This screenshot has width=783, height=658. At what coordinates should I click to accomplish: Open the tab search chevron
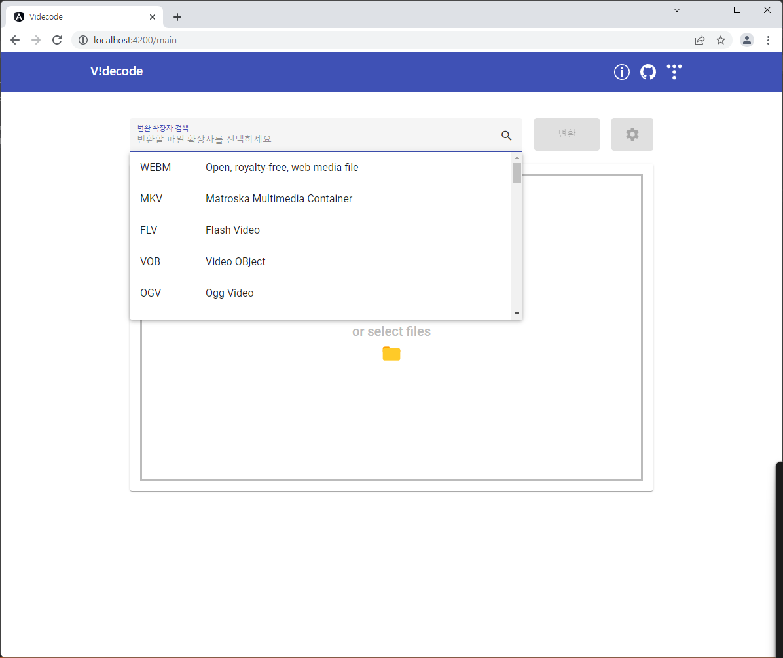click(x=677, y=10)
